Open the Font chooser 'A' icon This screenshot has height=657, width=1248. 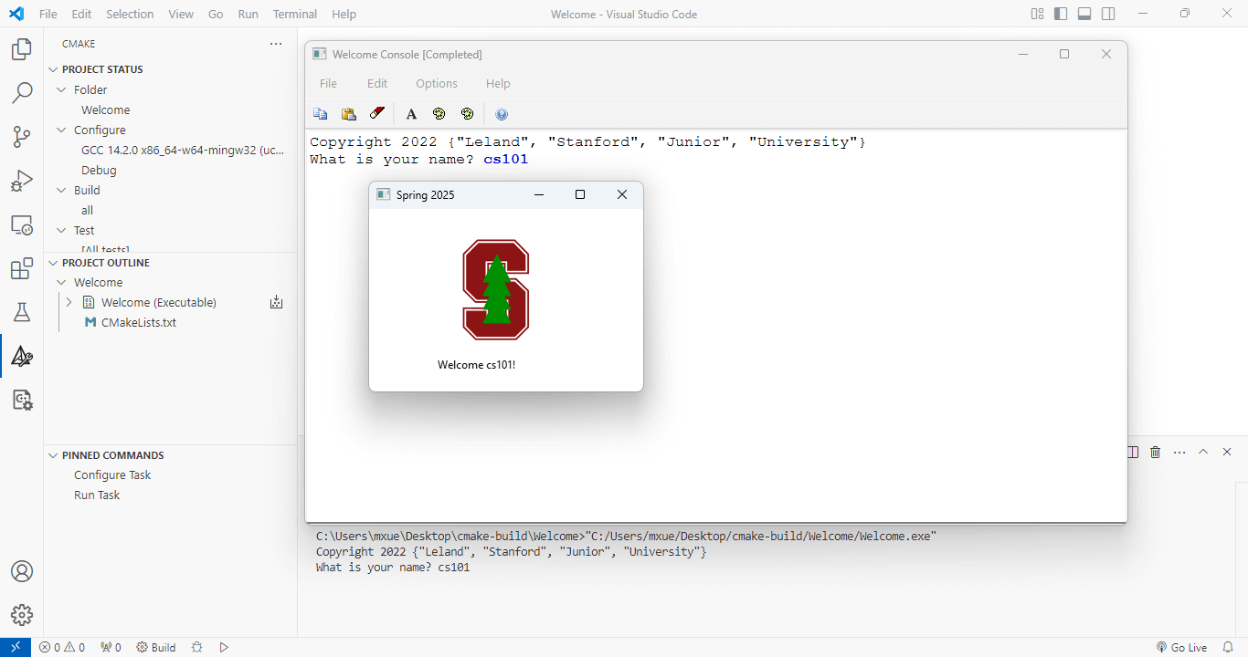[x=411, y=114]
